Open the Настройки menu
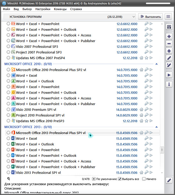This screenshot has height=195, width=175. click(43, 9)
